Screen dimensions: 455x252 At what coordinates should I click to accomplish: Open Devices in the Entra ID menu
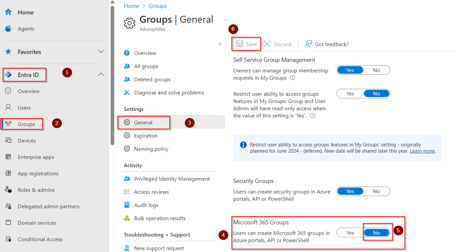coord(26,140)
